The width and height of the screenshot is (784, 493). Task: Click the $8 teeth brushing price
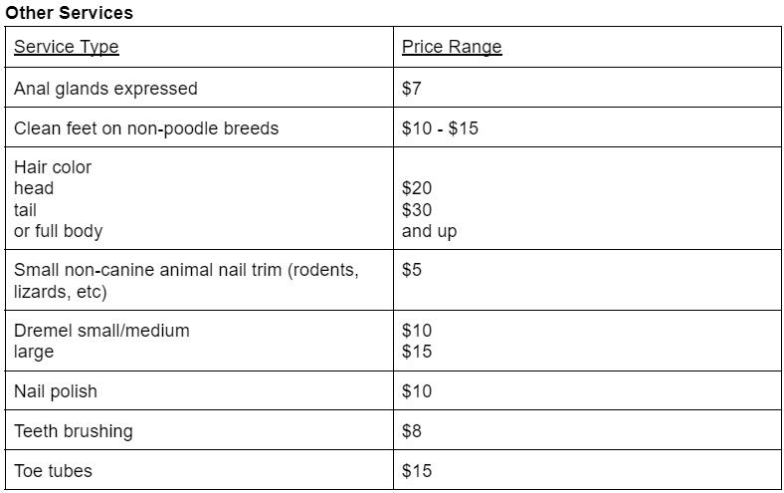pyautogui.click(x=412, y=431)
